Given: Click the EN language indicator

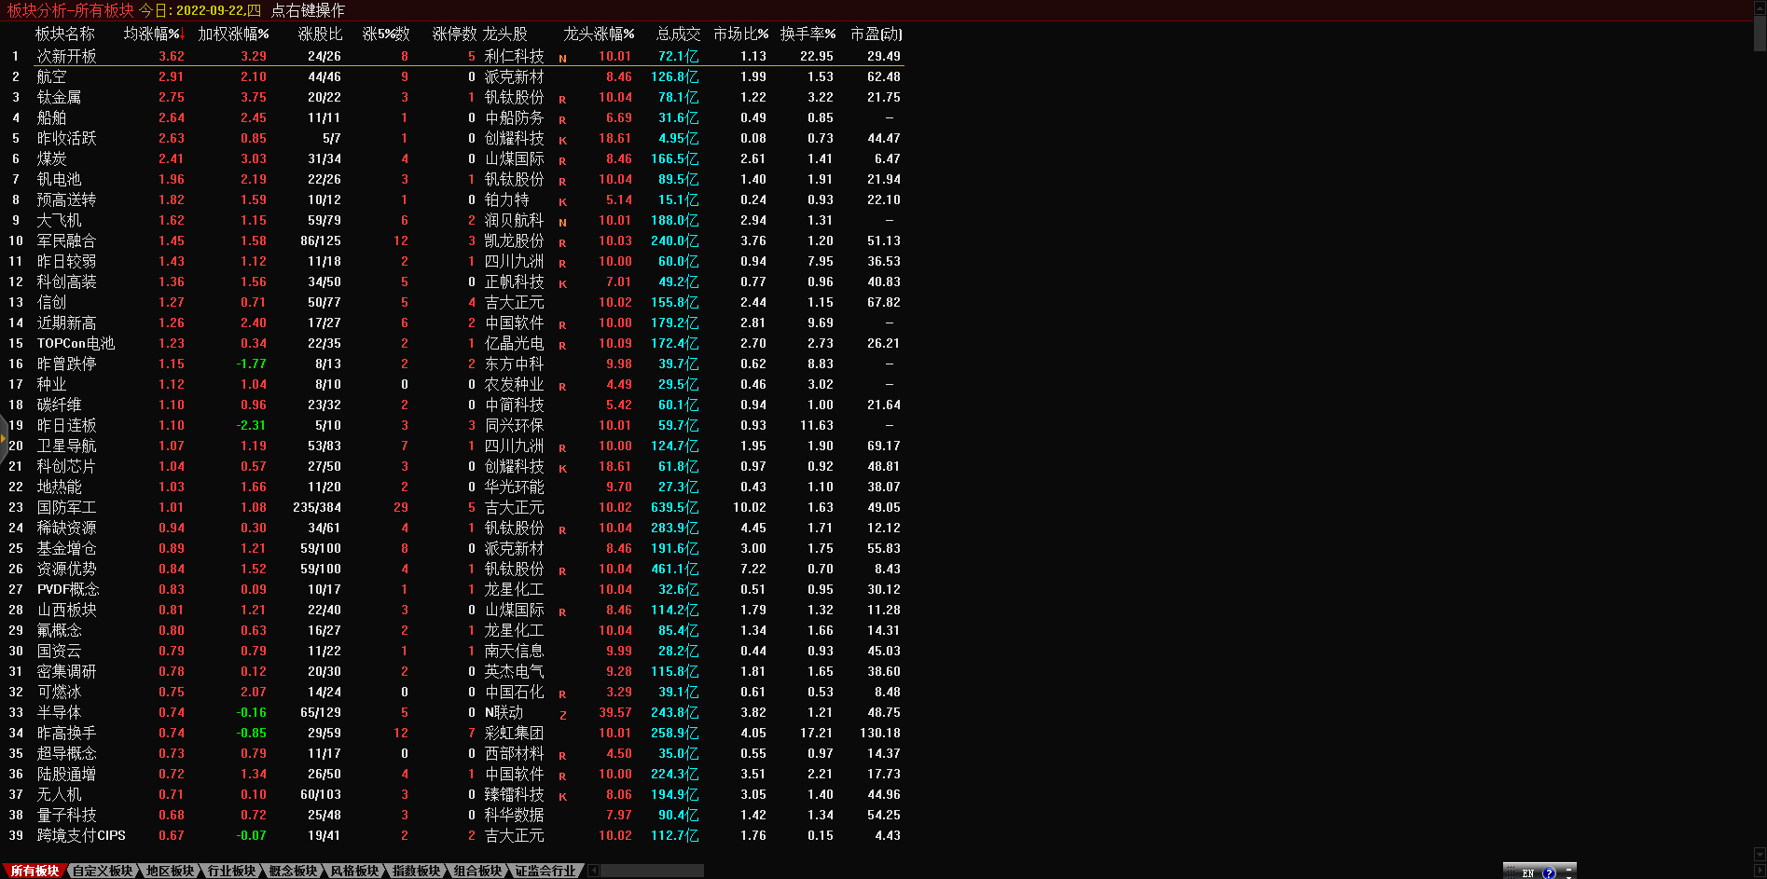Looking at the screenshot, I should pos(1527,872).
